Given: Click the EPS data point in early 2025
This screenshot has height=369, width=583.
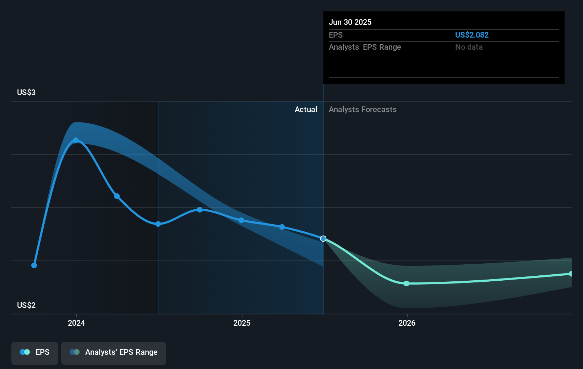Looking at the screenshot, I should click(x=282, y=227).
